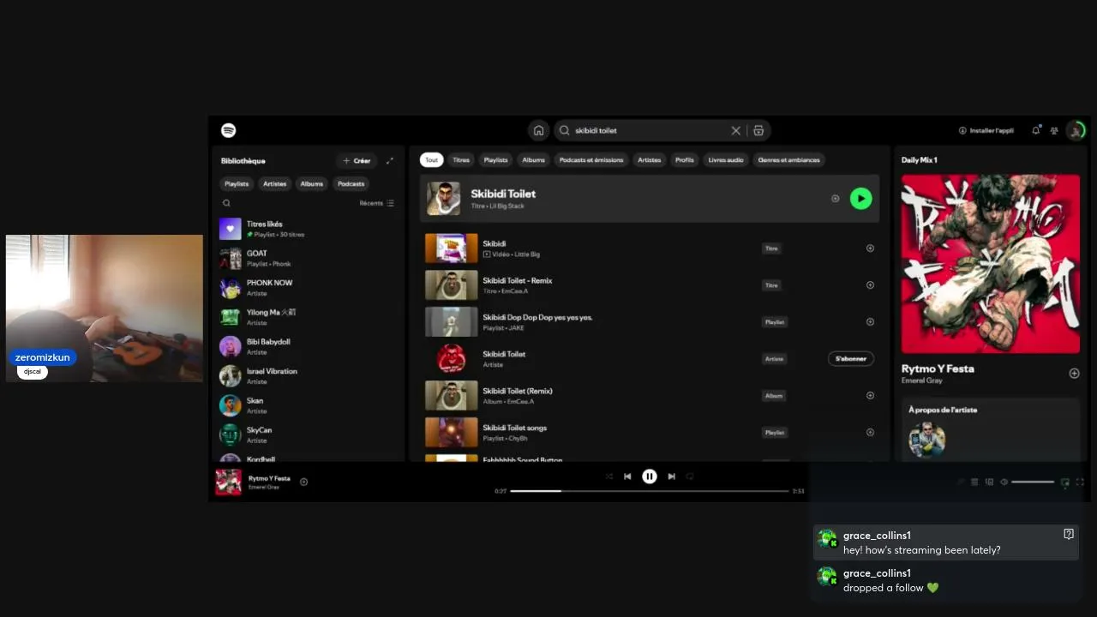Seek on the track progress bar
1097x617 pixels.
click(650, 491)
